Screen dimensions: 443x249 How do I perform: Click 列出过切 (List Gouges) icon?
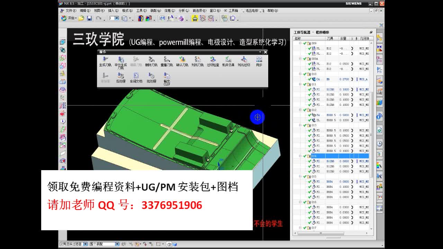click(244, 61)
